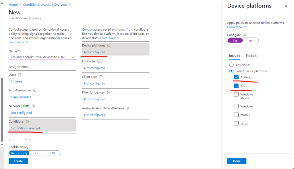This screenshot has height=169, width=294.
Task: Click the info icon beside Authentication flows (Preview)
Action: 127,108
